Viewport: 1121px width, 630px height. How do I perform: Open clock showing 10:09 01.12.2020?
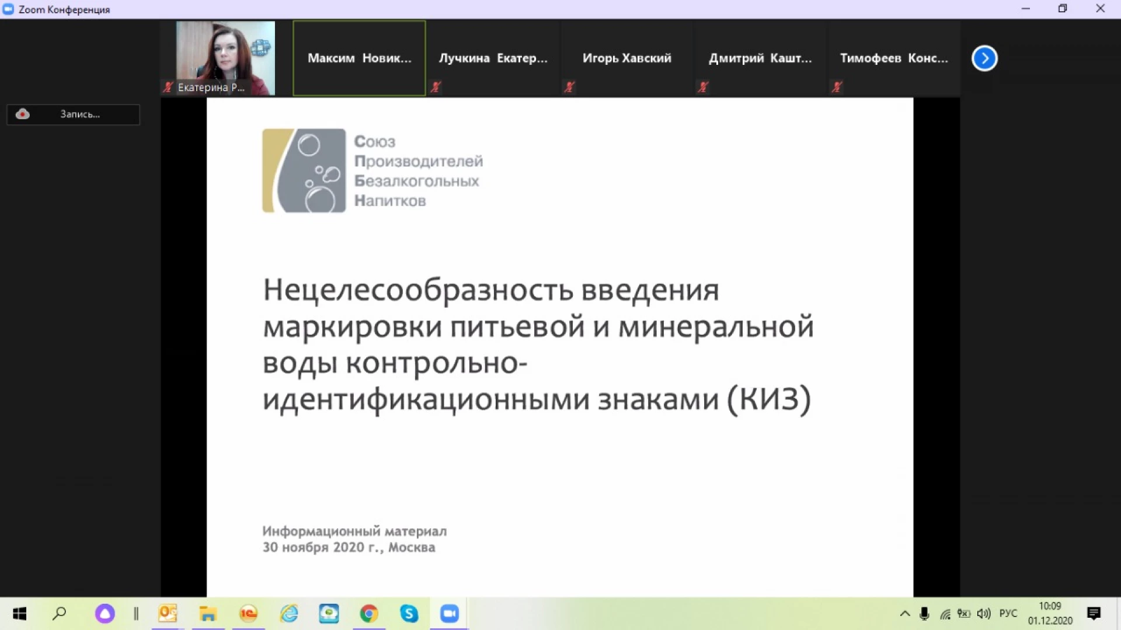coord(1050,614)
